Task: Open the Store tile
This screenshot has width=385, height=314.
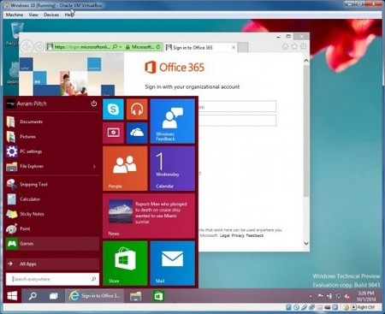Action: [x=125, y=264]
